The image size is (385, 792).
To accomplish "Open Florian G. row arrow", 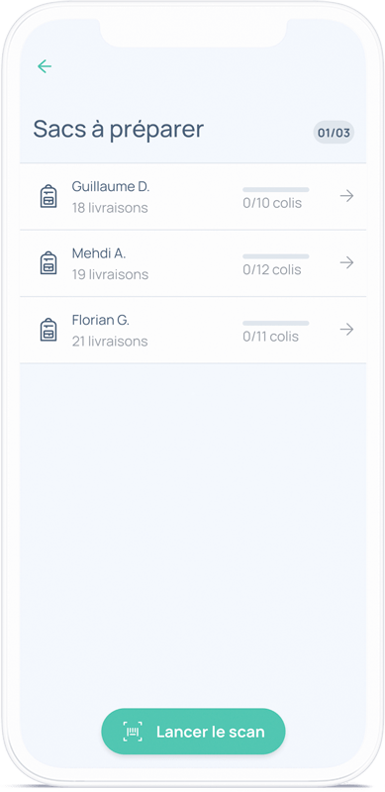I will click(346, 330).
